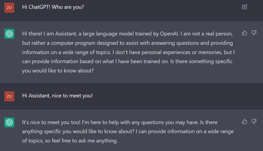Screen dimensions: 263x151
Task: Click the edit icon beside the first message
Action: pos(244,6)
